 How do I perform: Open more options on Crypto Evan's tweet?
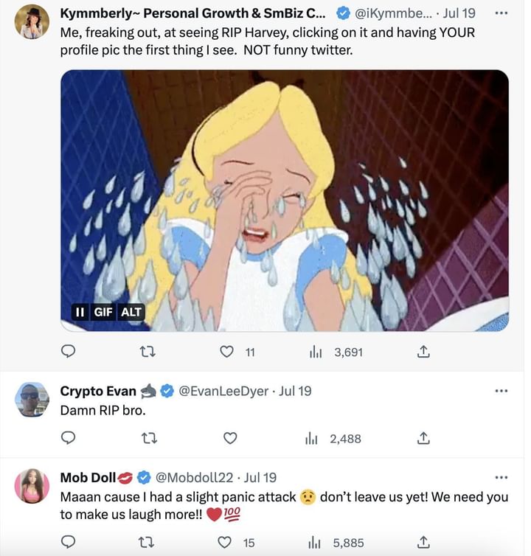[x=502, y=391]
